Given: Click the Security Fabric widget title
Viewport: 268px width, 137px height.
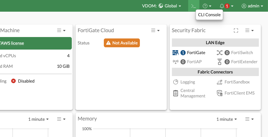Looking at the screenshot, I should pyautogui.click(x=188, y=30).
